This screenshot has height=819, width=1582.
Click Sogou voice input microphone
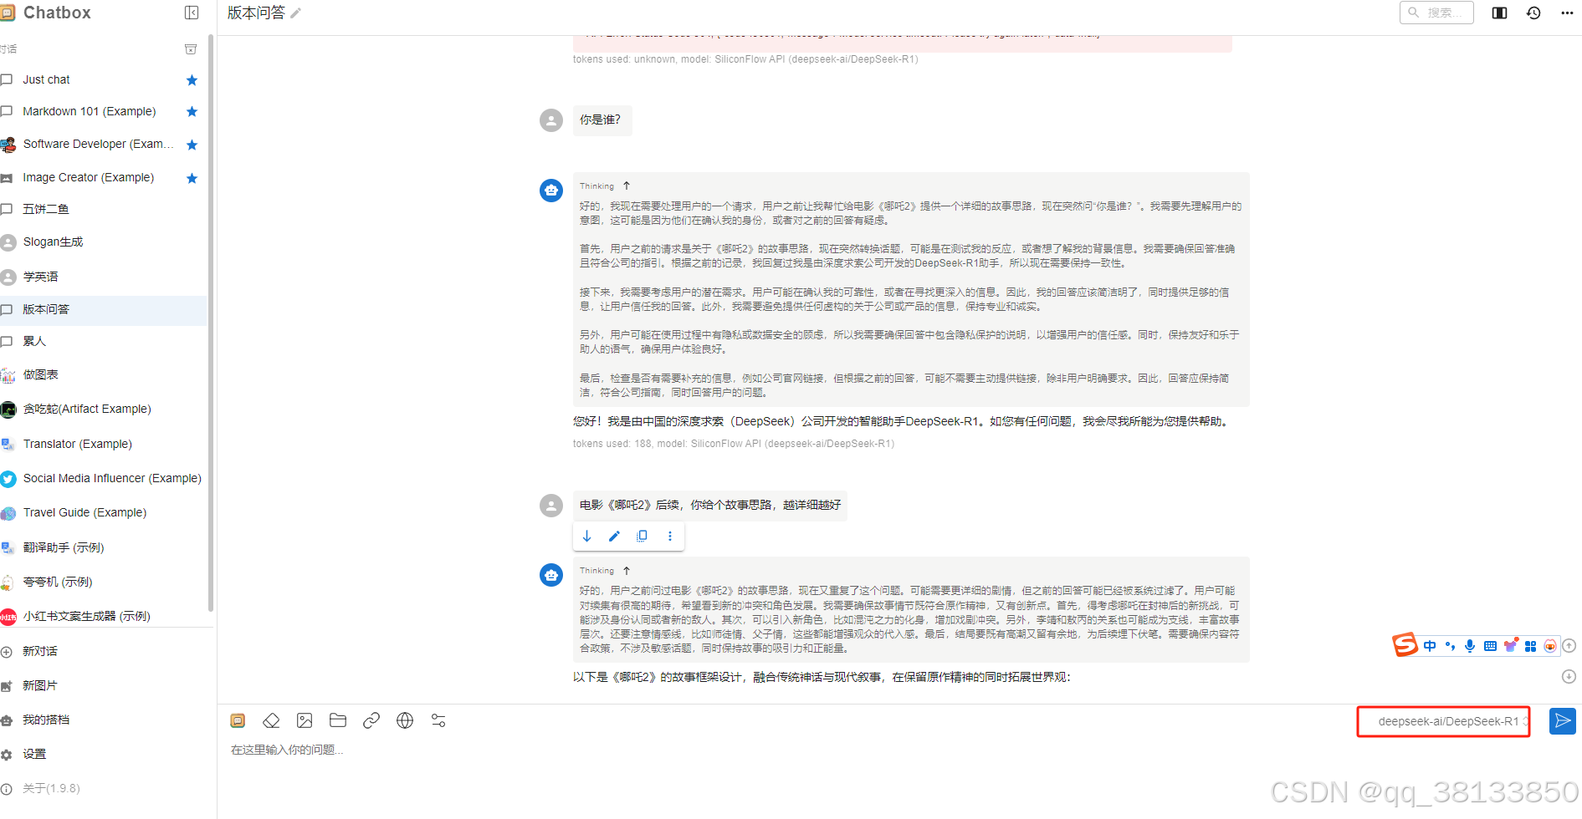1470,646
